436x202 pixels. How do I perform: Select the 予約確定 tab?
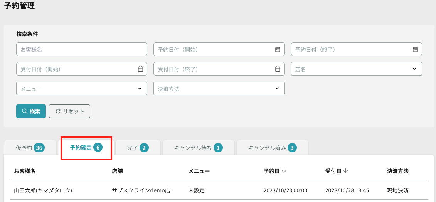coord(86,148)
